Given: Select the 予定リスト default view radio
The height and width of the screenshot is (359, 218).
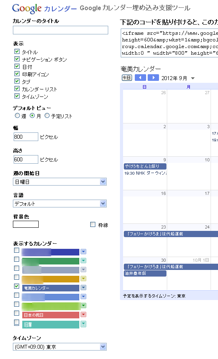Looking at the screenshot, I should (x=47, y=116).
